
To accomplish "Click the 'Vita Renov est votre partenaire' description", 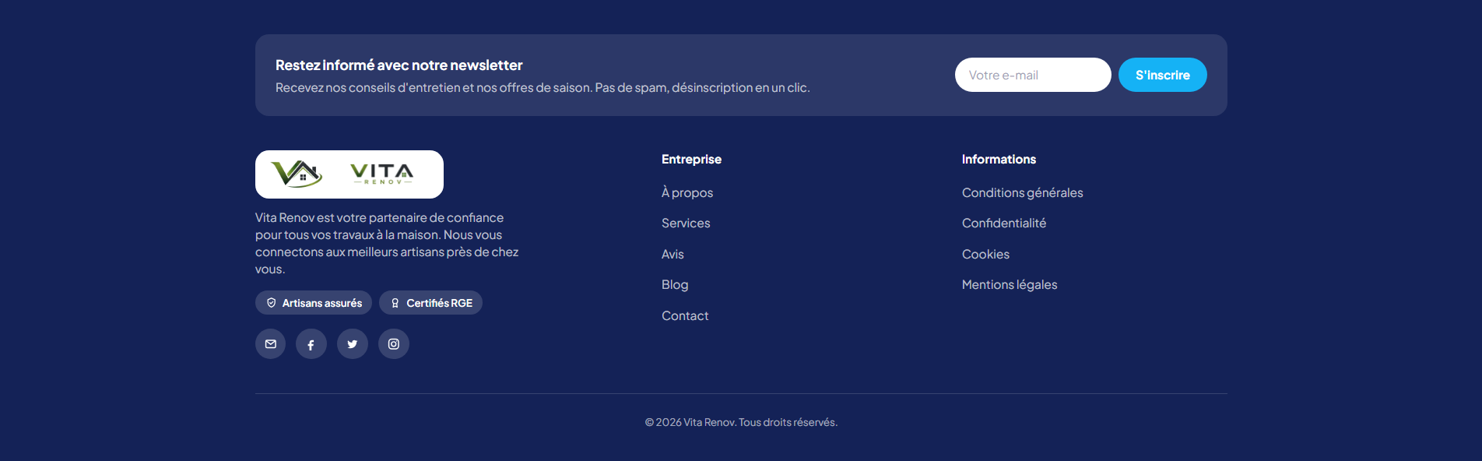I will pos(387,243).
